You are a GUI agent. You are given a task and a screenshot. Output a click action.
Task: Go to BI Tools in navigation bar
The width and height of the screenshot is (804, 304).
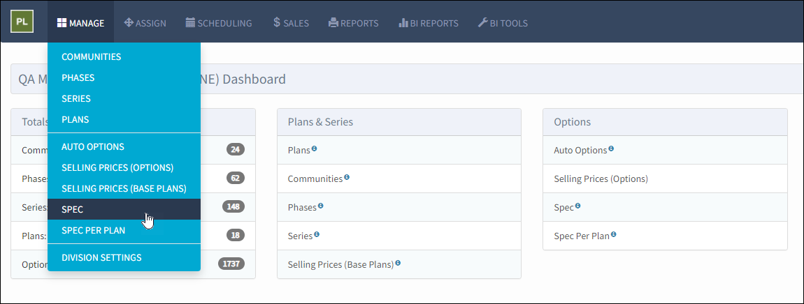tap(503, 22)
